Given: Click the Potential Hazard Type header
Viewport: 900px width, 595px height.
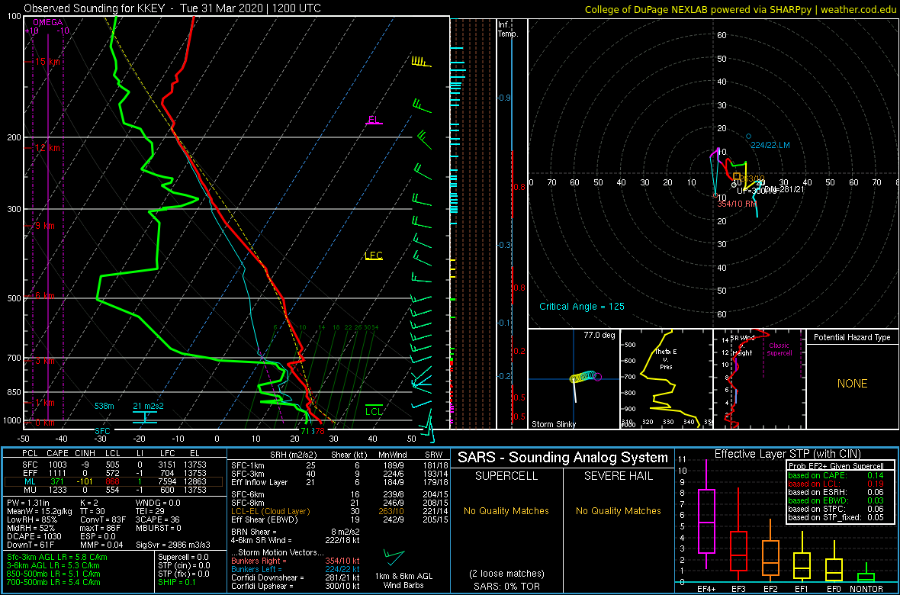Looking at the screenshot, I should (x=852, y=337).
